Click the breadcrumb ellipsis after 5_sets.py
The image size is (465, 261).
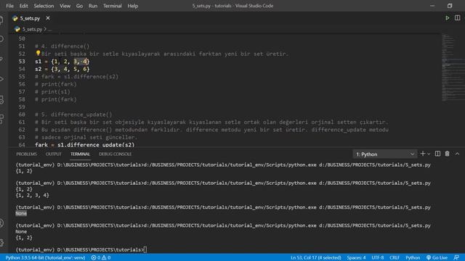pos(49,29)
